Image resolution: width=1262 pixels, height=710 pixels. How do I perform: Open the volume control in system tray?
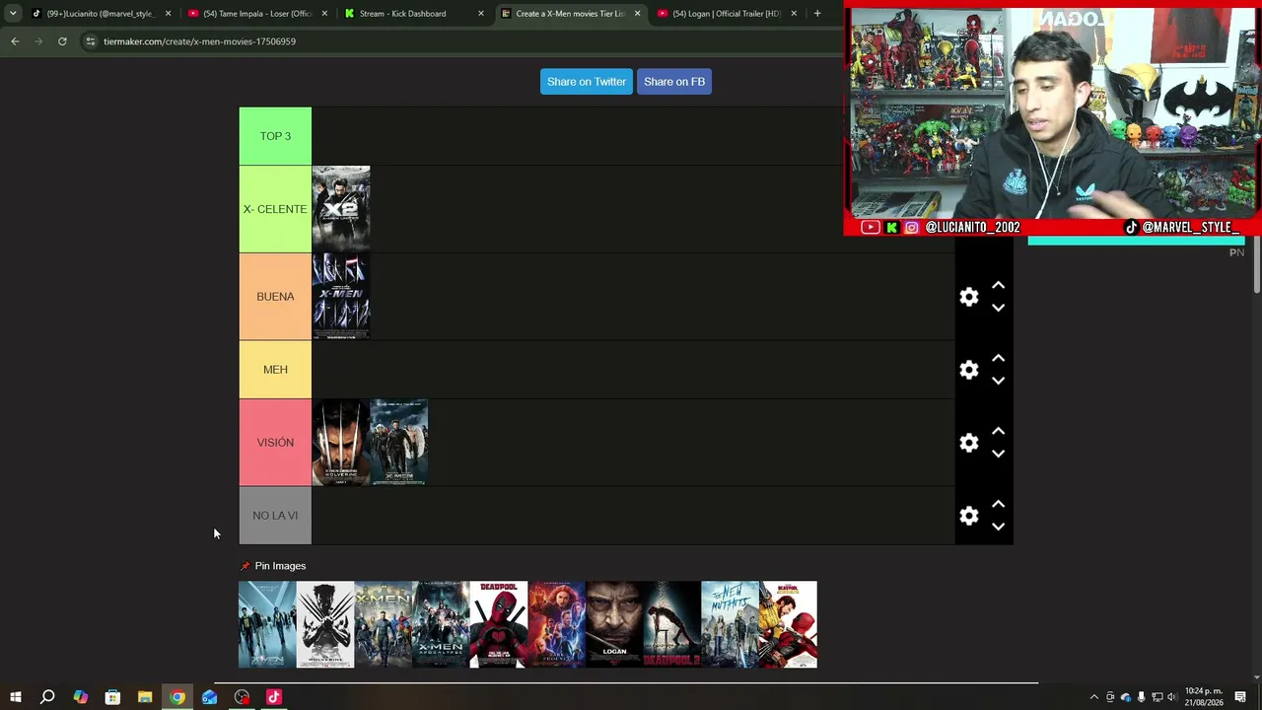click(1172, 697)
